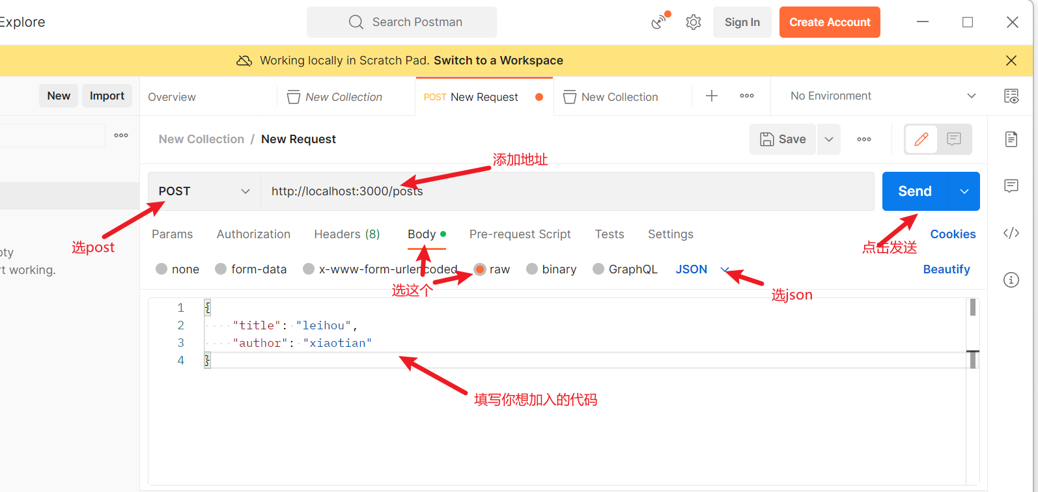This screenshot has width=1038, height=492.
Task: Open the JSON format dropdown
Action: click(702, 269)
